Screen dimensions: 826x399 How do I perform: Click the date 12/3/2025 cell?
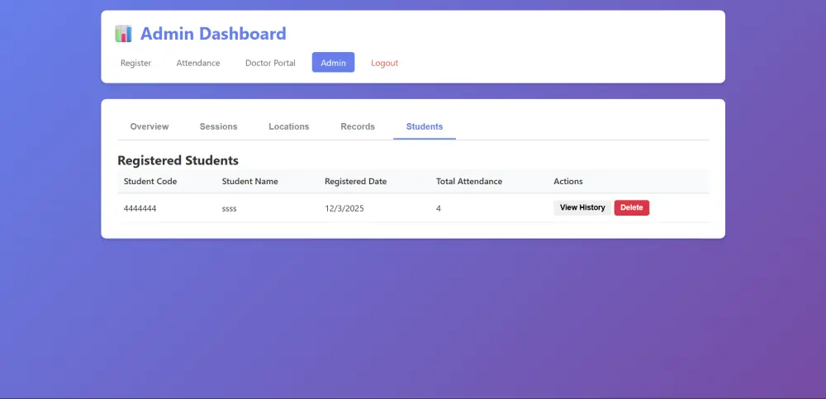point(344,209)
